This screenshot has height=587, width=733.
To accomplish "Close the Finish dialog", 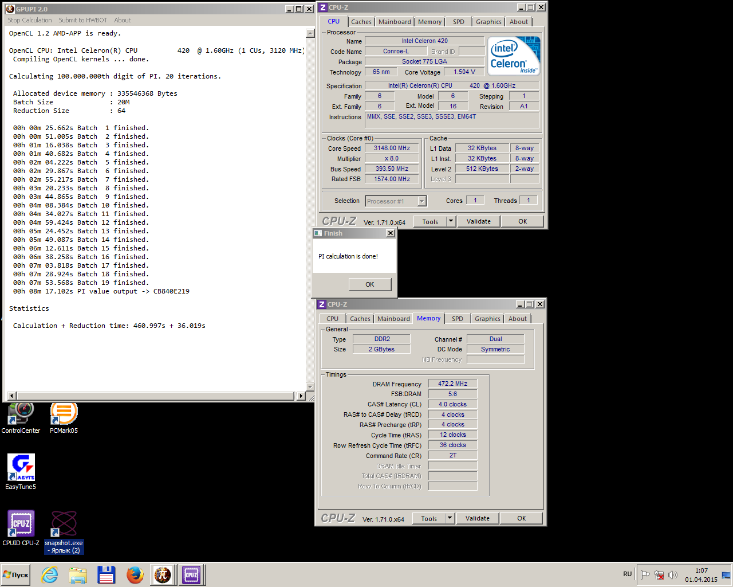I will (391, 233).
